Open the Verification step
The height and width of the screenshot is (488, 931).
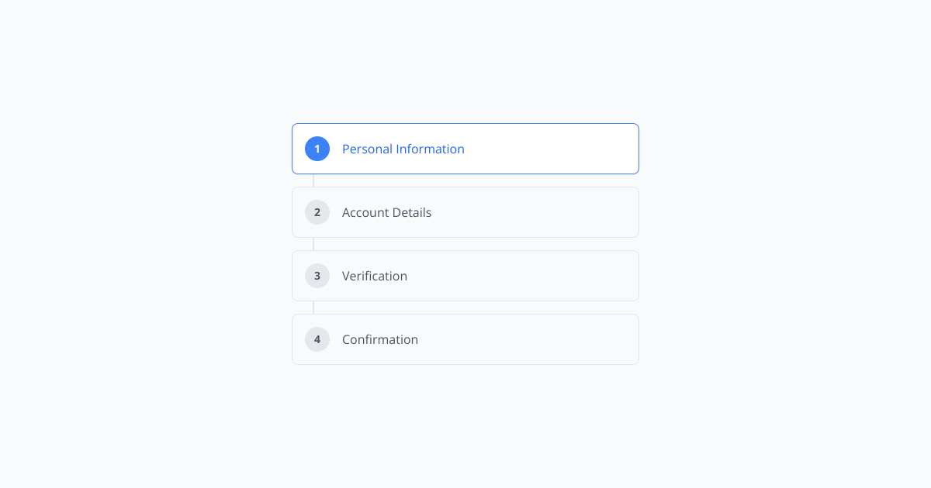[465, 276]
